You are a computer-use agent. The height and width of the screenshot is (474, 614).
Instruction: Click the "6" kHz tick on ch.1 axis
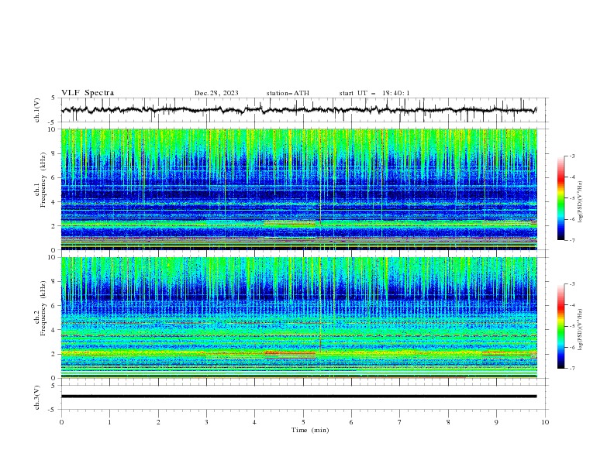point(54,178)
